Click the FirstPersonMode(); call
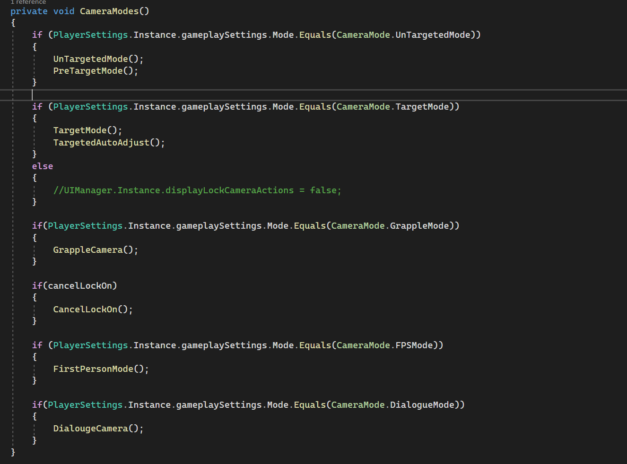This screenshot has width=627, height=464. (x=101, y=369)
